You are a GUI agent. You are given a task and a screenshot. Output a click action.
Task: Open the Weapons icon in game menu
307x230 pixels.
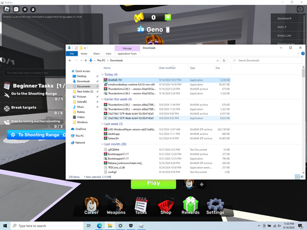pyautogui.click(x=116, y=205)
